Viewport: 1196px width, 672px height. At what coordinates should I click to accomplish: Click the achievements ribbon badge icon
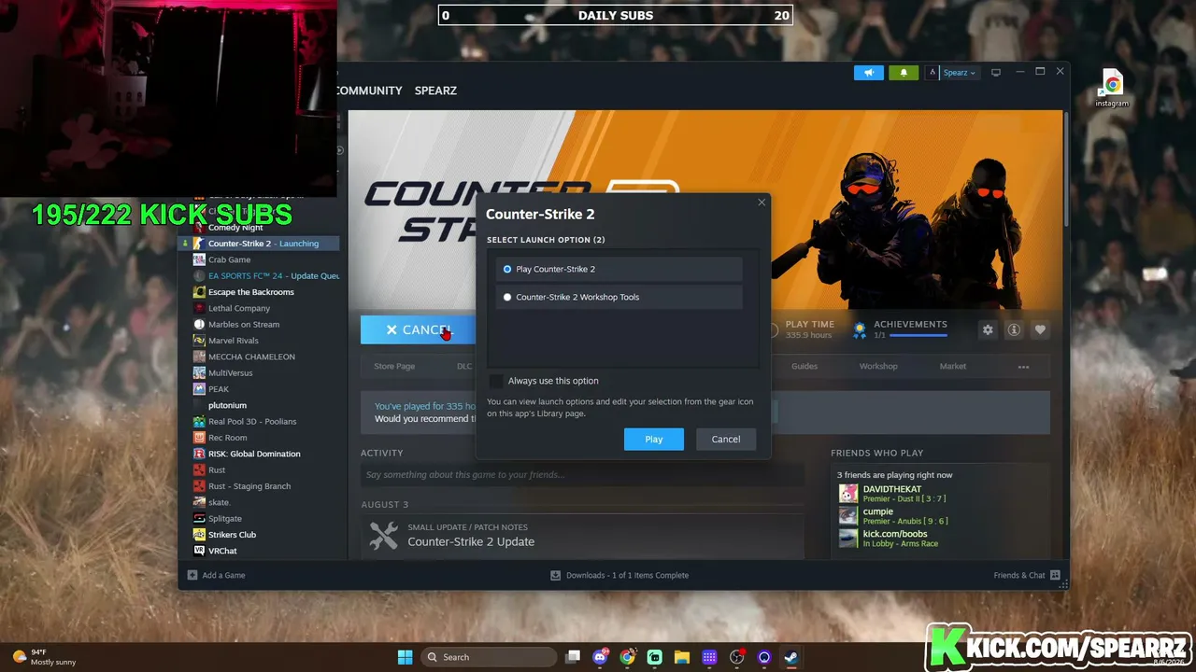click(x=860, y=329)
